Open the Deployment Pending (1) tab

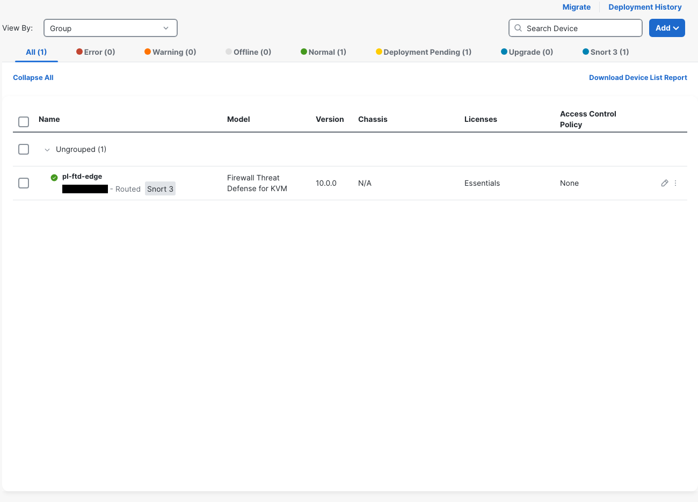(424, 52)
